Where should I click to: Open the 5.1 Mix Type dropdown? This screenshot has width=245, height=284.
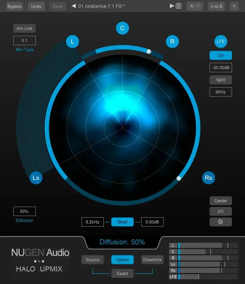[x=24, y=40]
